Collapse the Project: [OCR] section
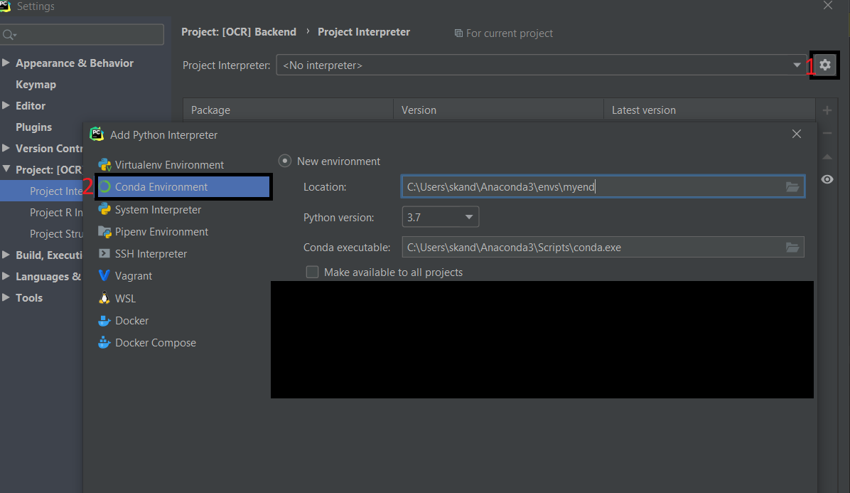Screen dimensions: 850x493 tap(6, 169)
